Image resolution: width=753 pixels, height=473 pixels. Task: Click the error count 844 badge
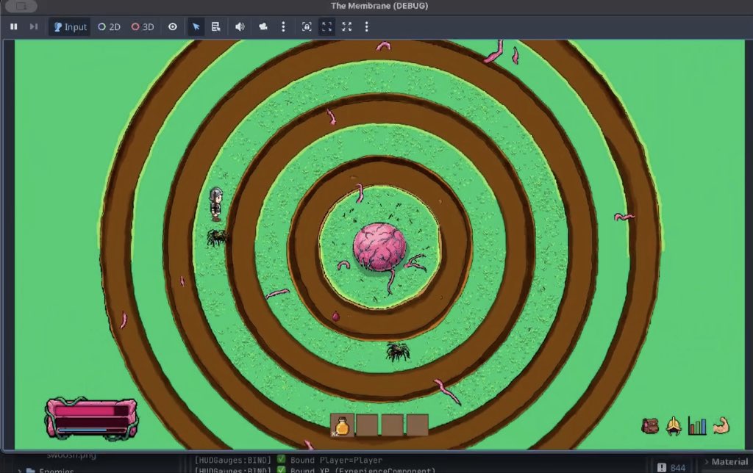pos(671,468)
